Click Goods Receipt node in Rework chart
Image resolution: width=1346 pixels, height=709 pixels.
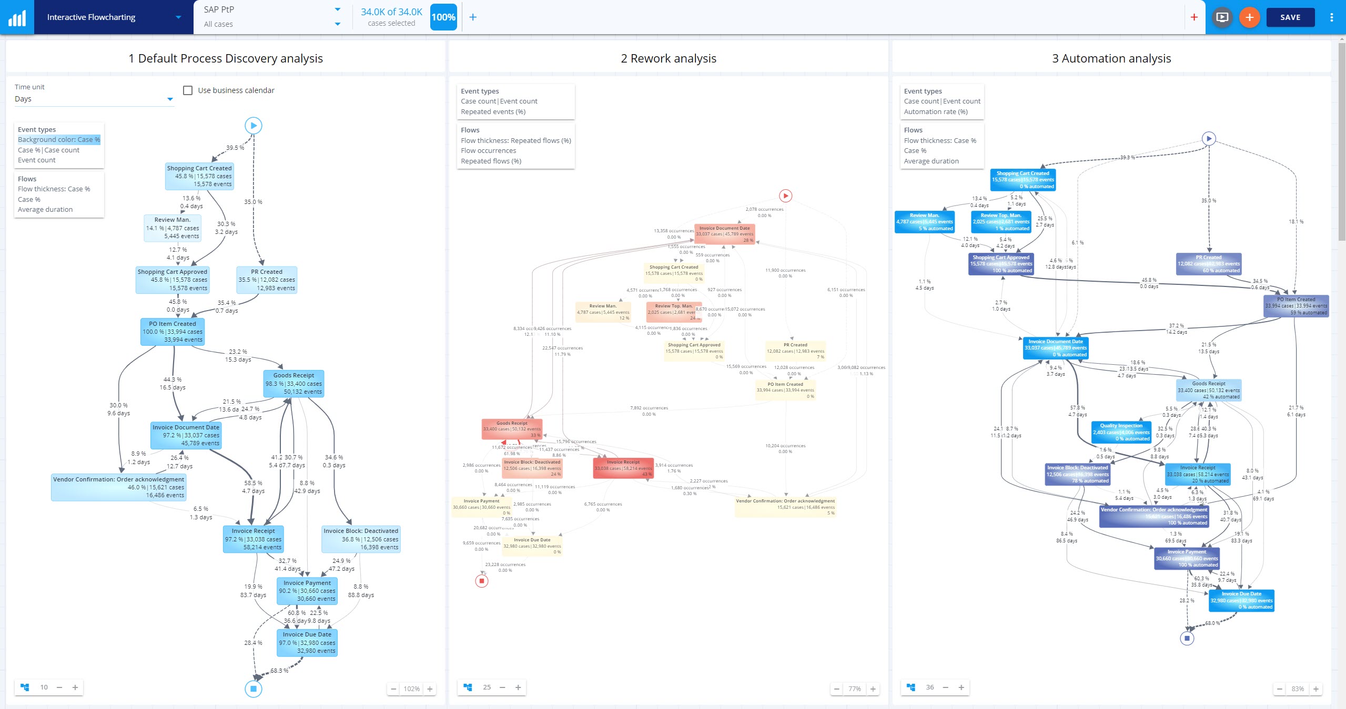(x=512, y=429)
